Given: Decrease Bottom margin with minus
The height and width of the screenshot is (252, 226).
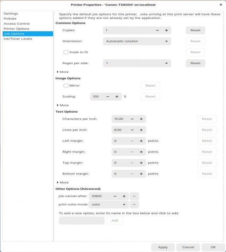Looking at the screenshot, I should pyautogui.click(x=132, y=174).
